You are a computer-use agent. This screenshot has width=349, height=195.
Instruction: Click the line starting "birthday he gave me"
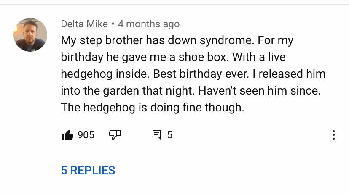(x=173, y=57)
